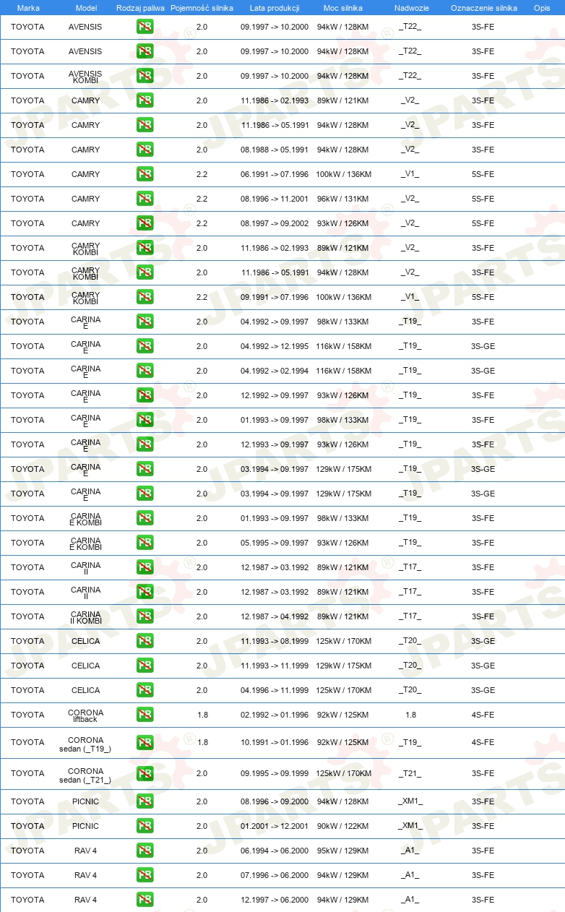This screenshot has height=912, width=565.
Task: Click the fuel icon for CARINA E KOMBI 01.1993
Action: tap(145, 518)
